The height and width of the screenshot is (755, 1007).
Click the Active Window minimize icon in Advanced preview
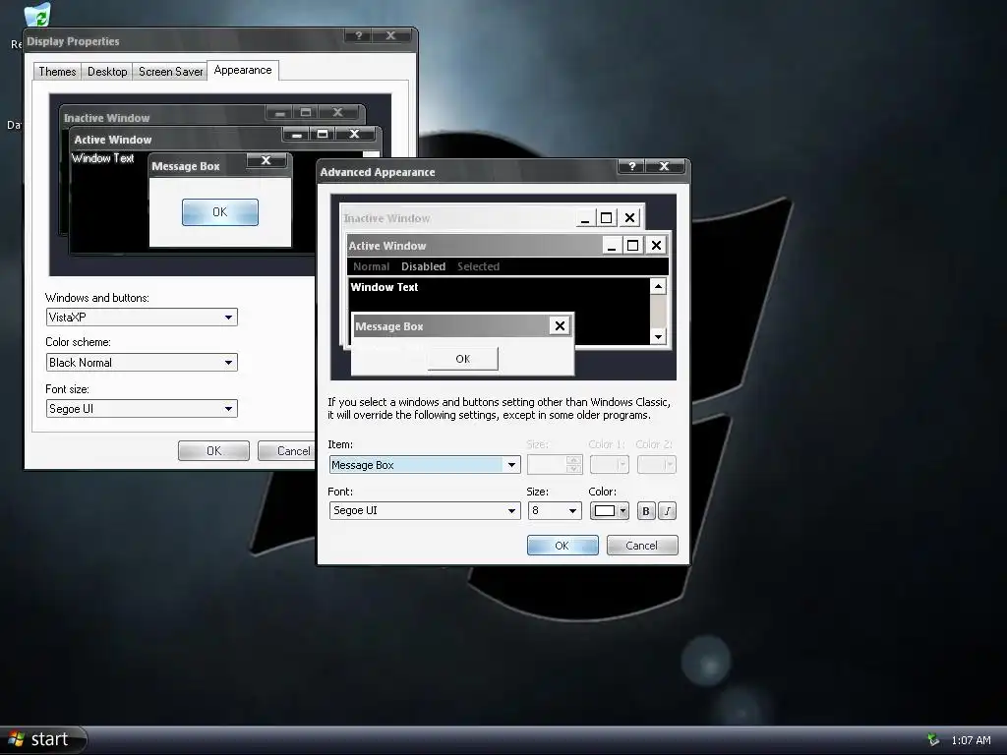tap(612, 245)
